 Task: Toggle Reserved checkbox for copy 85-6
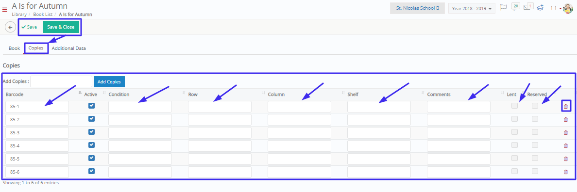coord(535,171)
